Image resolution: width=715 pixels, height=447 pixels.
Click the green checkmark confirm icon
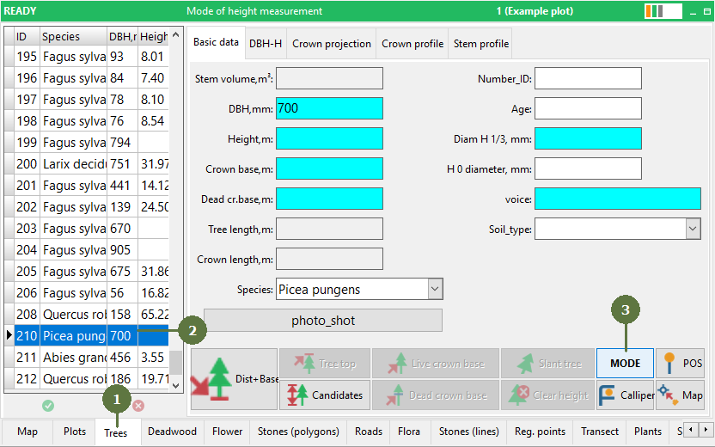click(x=48, y=406)
